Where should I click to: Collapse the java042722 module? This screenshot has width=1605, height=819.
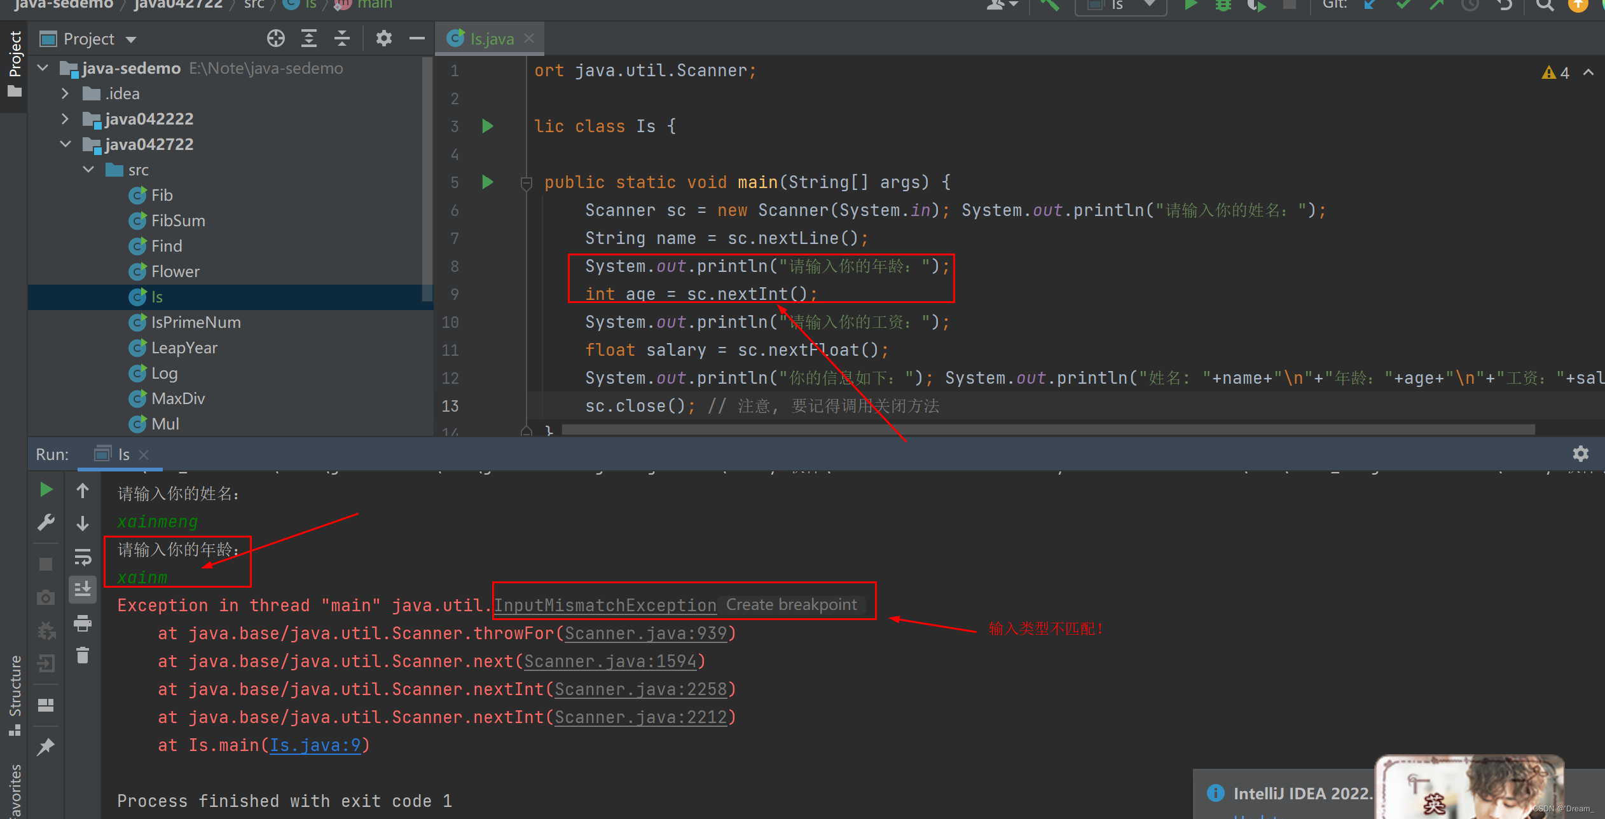[65, 144]
